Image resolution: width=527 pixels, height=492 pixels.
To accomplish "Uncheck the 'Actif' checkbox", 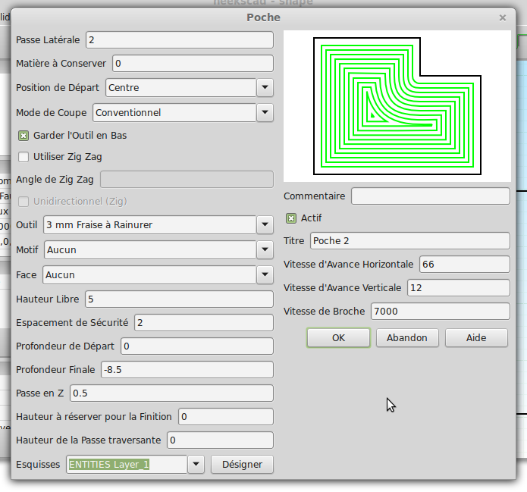I will (290, 218).
